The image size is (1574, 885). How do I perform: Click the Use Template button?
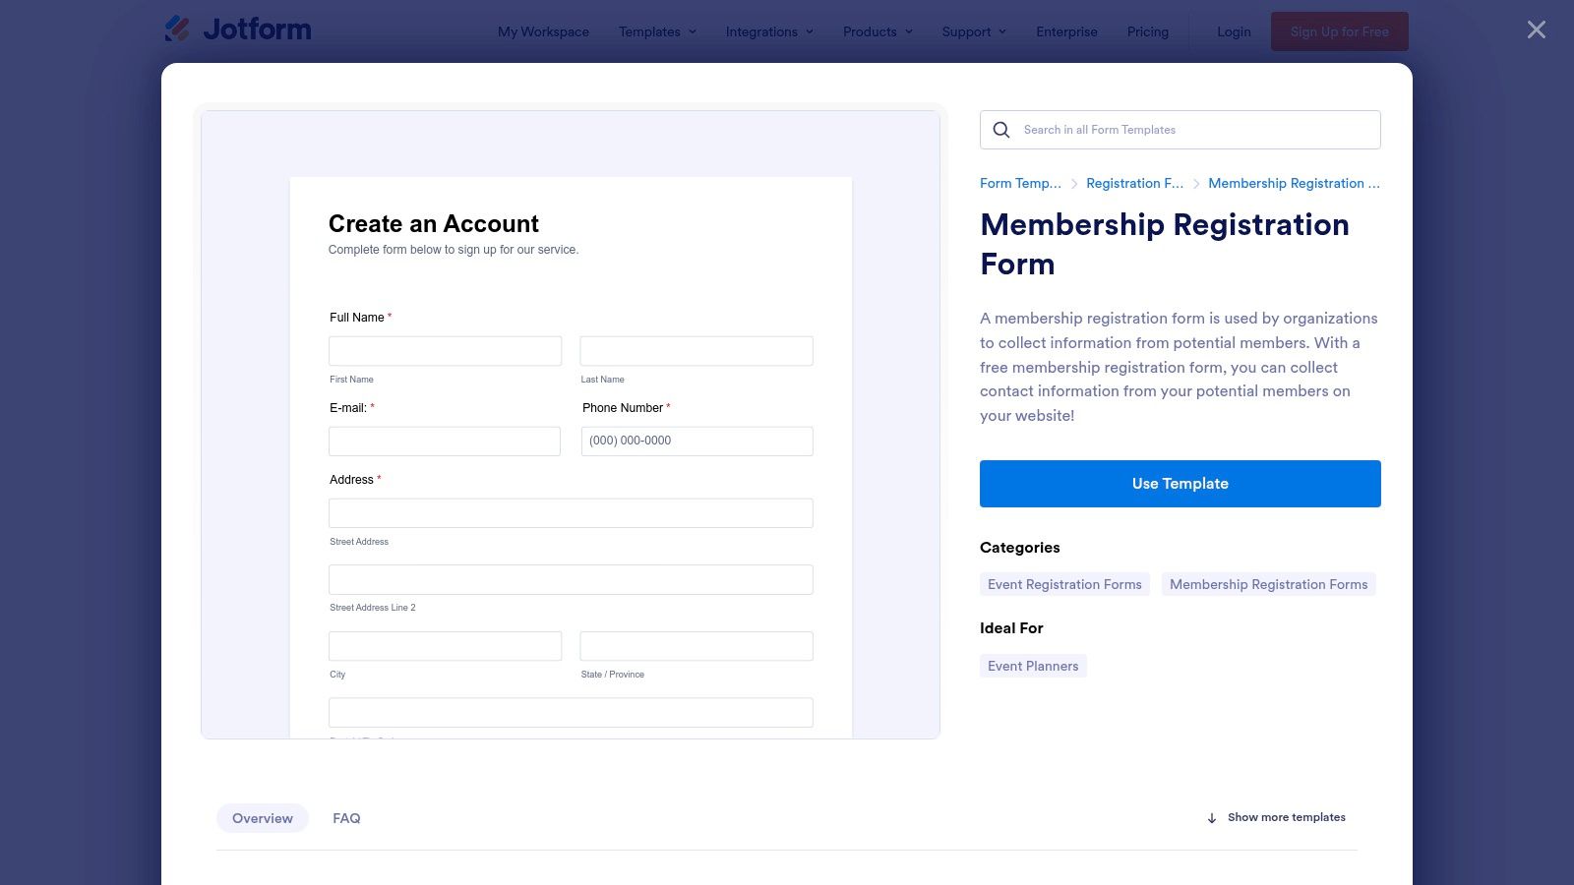coord(1180,483)
